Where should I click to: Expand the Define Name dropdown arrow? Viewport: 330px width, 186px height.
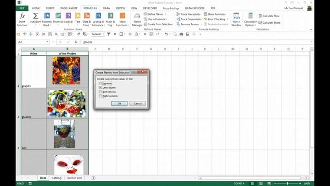(x=166, y=14)
